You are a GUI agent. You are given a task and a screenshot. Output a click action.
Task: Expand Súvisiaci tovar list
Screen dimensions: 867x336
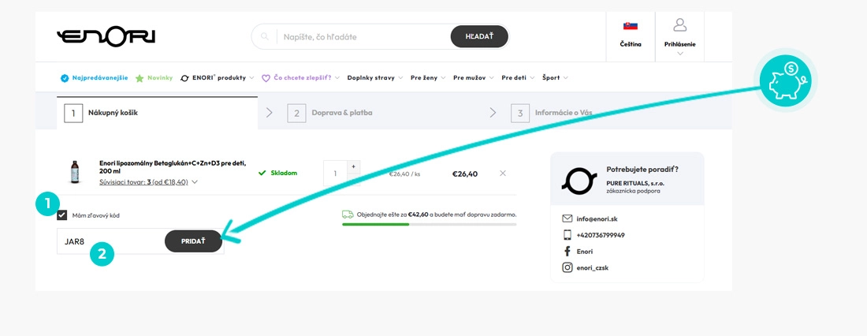point(149,181)
